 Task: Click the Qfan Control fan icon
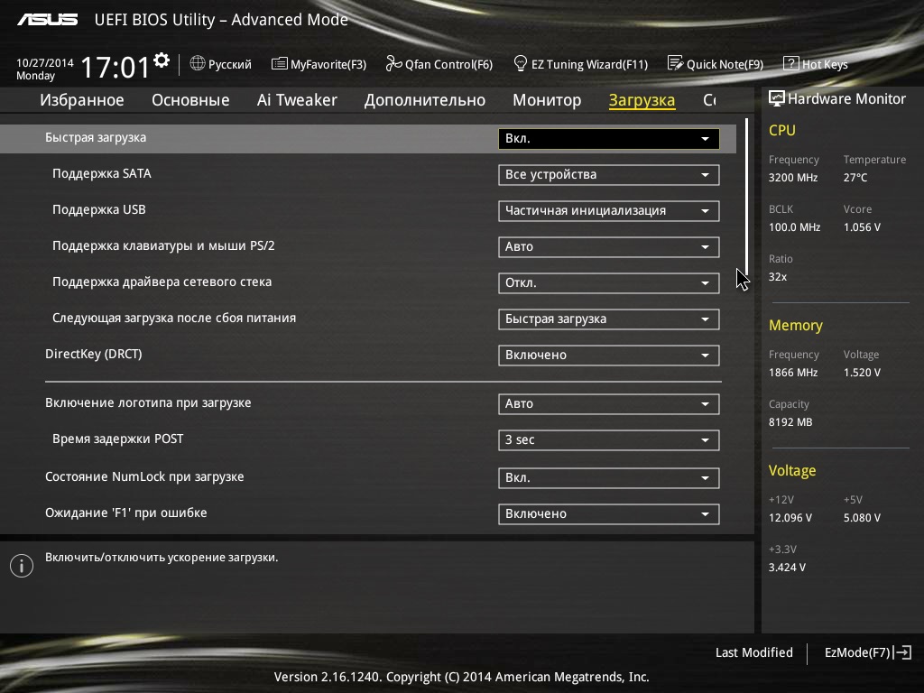pos(393,63)
